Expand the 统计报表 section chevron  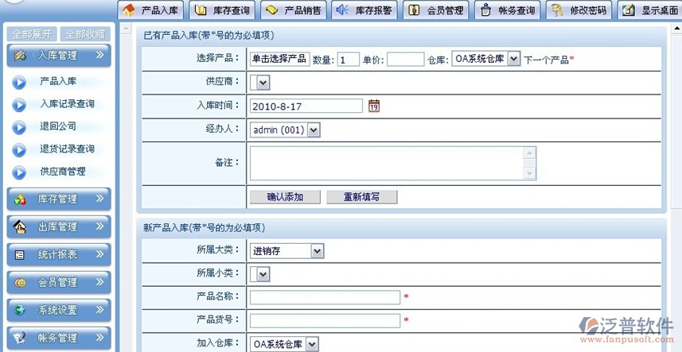(100, 254)
